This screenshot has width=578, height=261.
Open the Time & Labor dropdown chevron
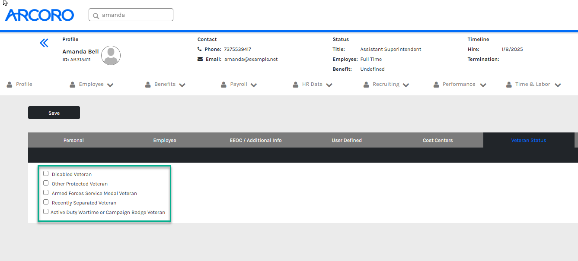point(558,85)
